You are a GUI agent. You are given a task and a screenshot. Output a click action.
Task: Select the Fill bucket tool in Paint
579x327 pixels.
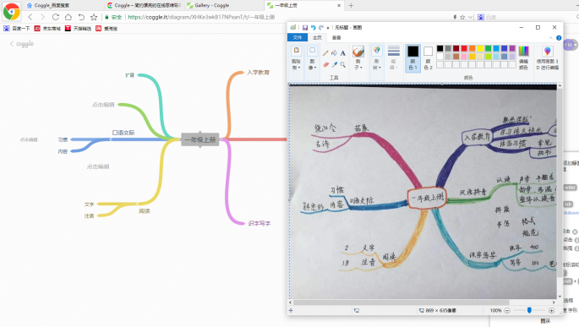(334, 53)
